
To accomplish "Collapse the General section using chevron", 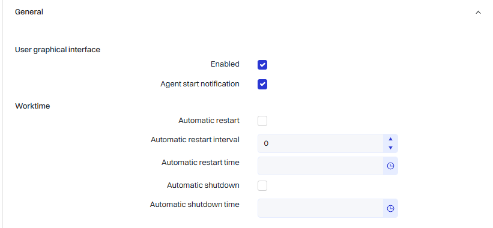I will click(x=478, y=12).
